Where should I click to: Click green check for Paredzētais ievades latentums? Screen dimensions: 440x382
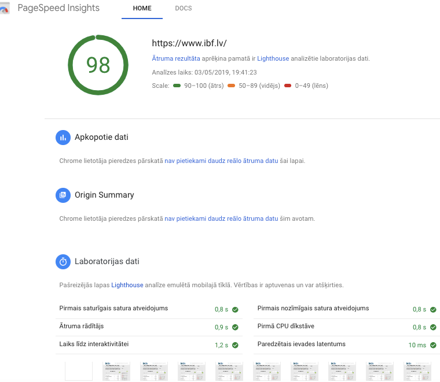pyautogui.click(x=433, y=345)
